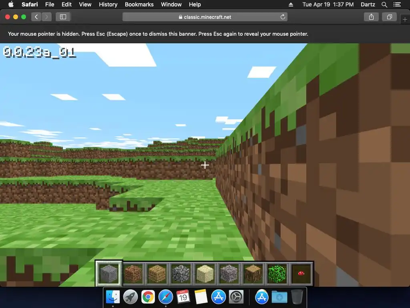
Task: Go forward with Safari forward arrow
Action: point(46,17)
